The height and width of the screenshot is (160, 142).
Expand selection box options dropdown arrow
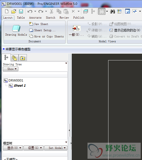(107, 11)
